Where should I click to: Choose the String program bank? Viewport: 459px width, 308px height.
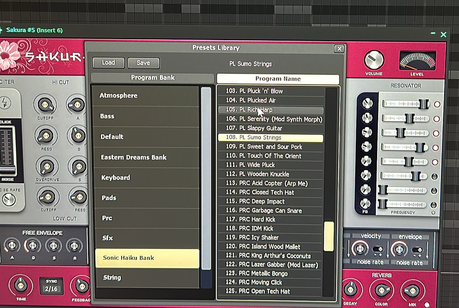click(147, 278)
